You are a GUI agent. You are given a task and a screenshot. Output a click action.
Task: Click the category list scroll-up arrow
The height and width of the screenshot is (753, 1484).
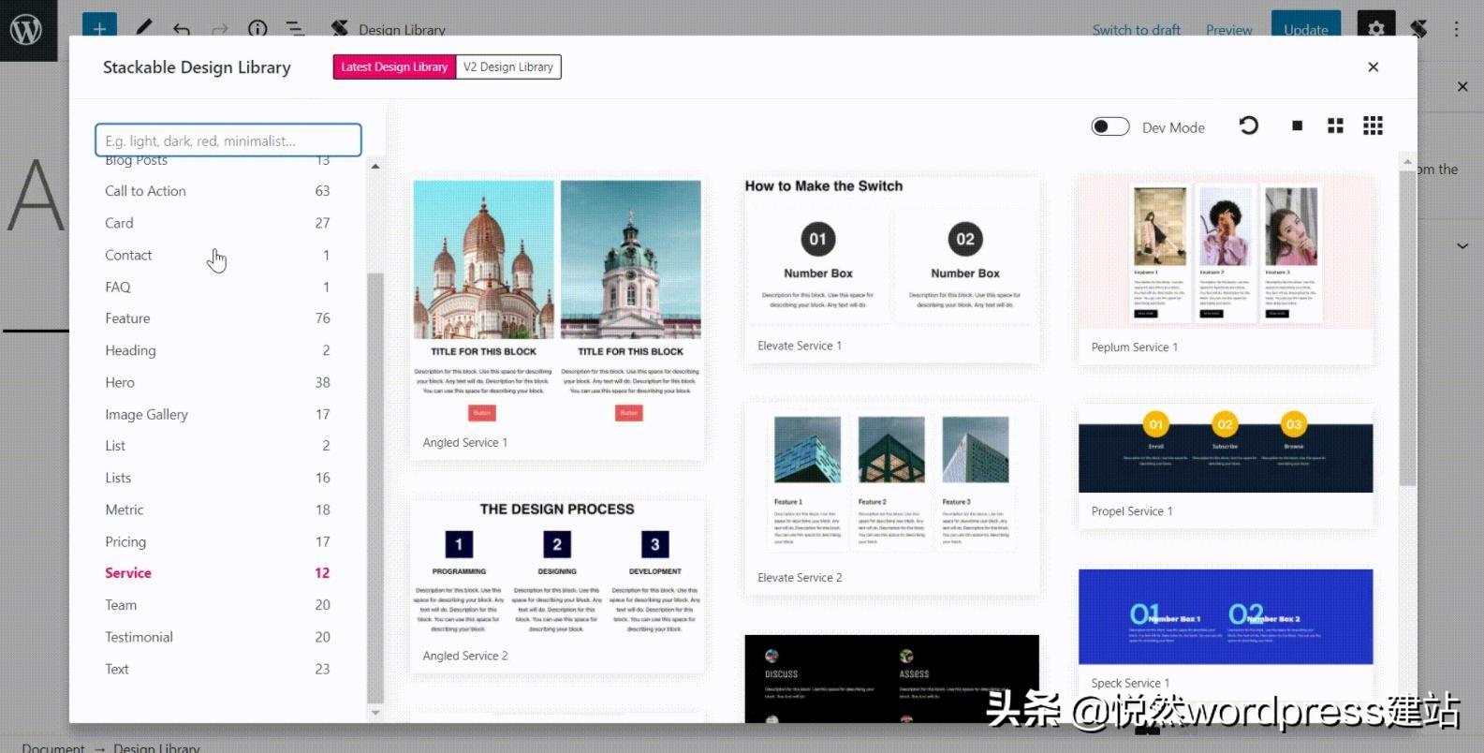pos(375,166)
